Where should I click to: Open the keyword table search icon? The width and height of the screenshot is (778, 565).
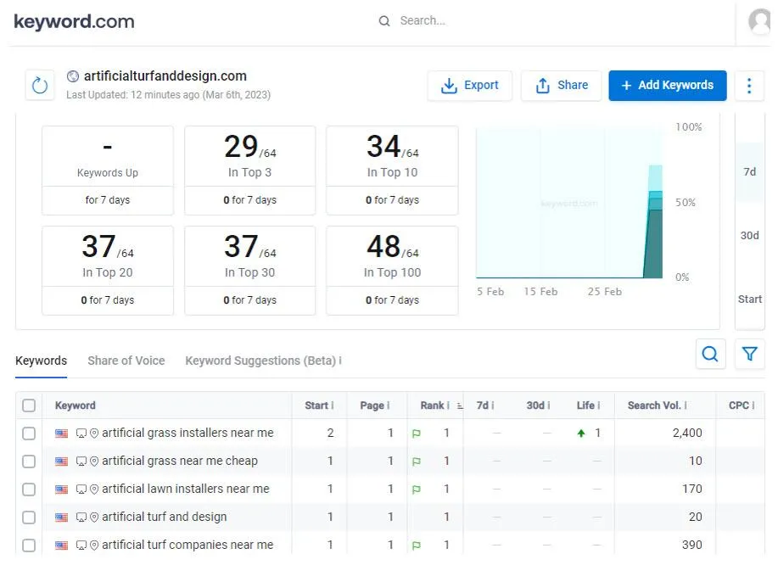[710, 354]
